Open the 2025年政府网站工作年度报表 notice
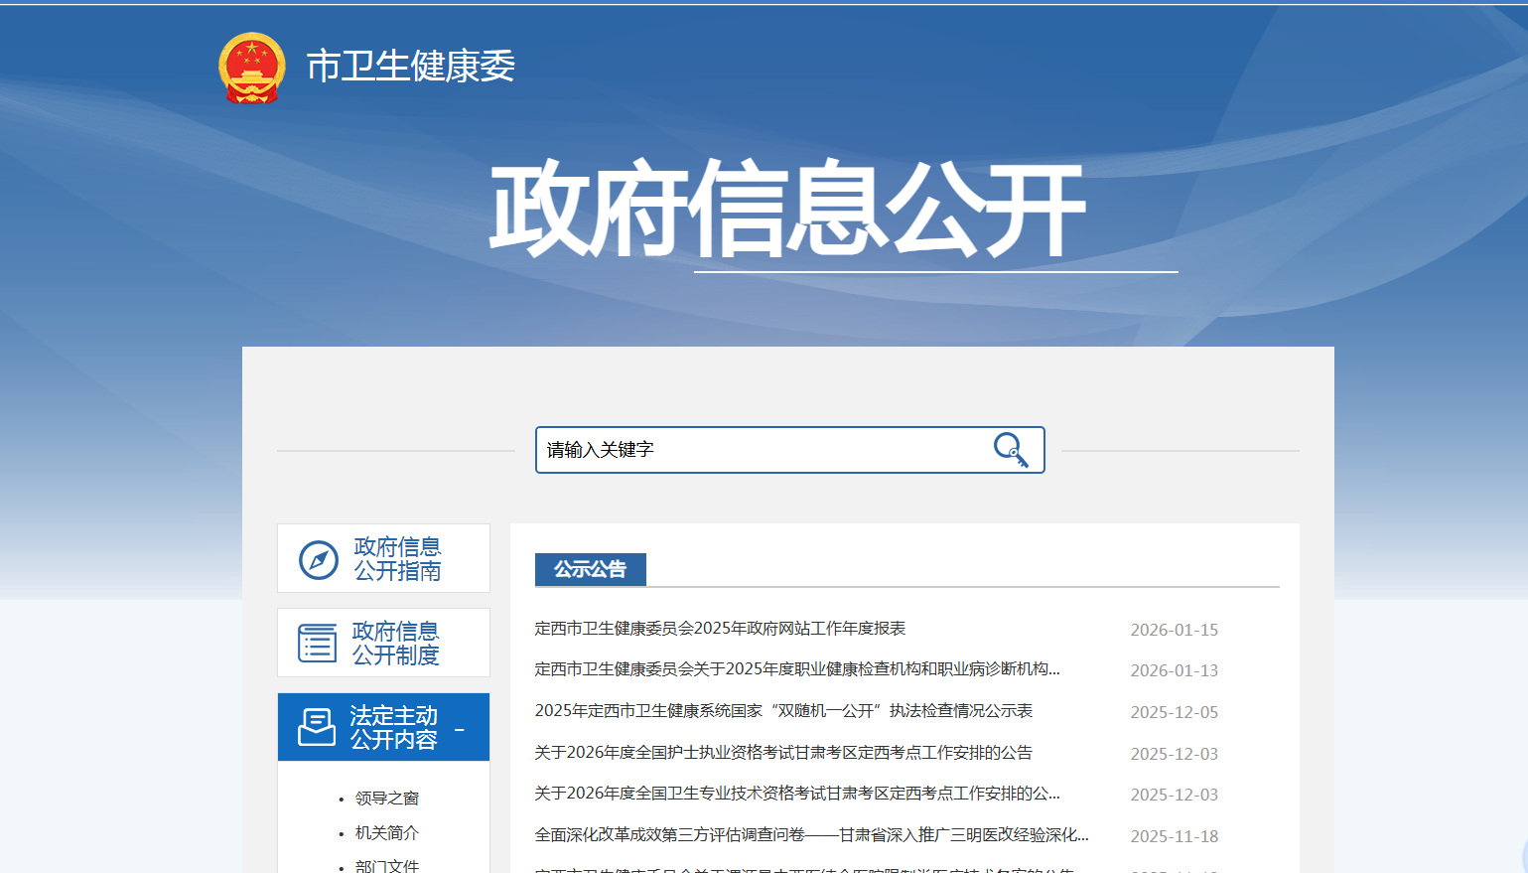 (720, 629)
